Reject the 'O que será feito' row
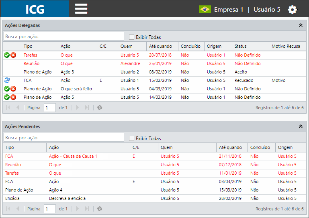Viewport: 309px width, 218px height. point(13,89)
